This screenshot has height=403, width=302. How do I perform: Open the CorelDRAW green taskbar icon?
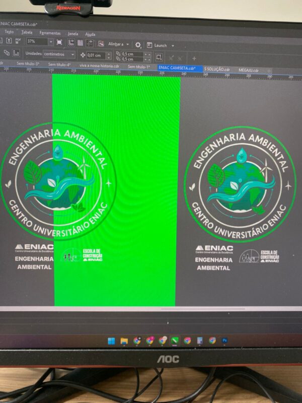[x=175, y=341]
